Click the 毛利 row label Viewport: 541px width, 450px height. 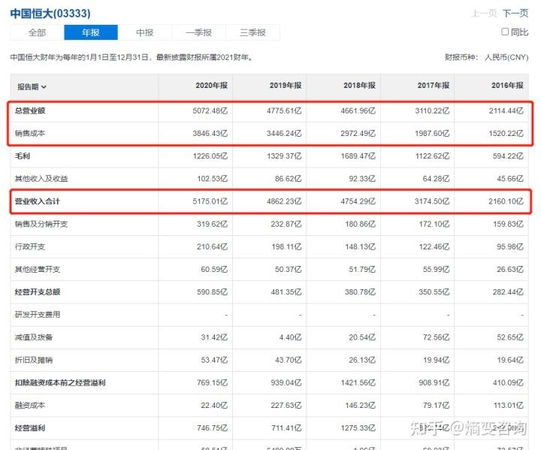(23, 156)
